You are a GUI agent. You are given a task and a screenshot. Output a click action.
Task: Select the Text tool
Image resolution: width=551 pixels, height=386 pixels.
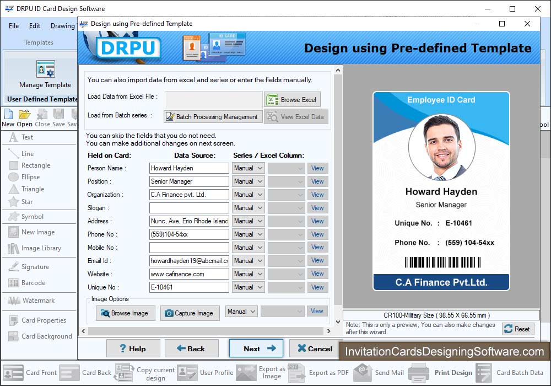coord(21,137)
